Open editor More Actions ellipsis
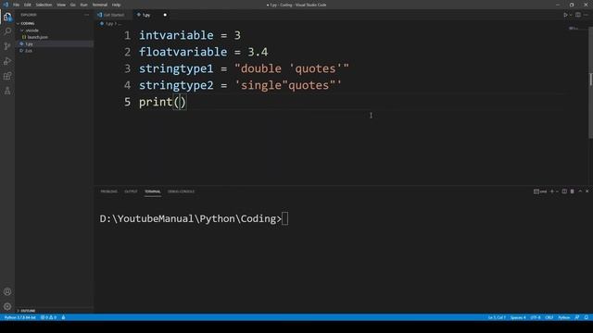The image size is (593, 333). 586,15
